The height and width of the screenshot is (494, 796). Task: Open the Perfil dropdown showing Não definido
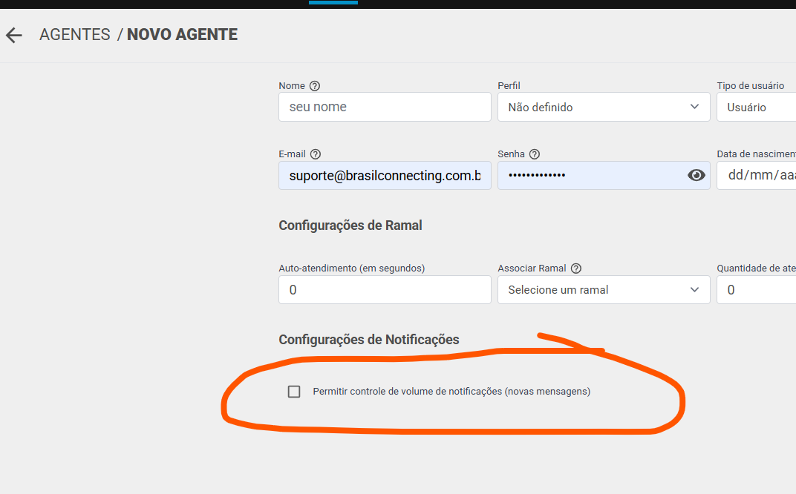[x=604, y=107]
